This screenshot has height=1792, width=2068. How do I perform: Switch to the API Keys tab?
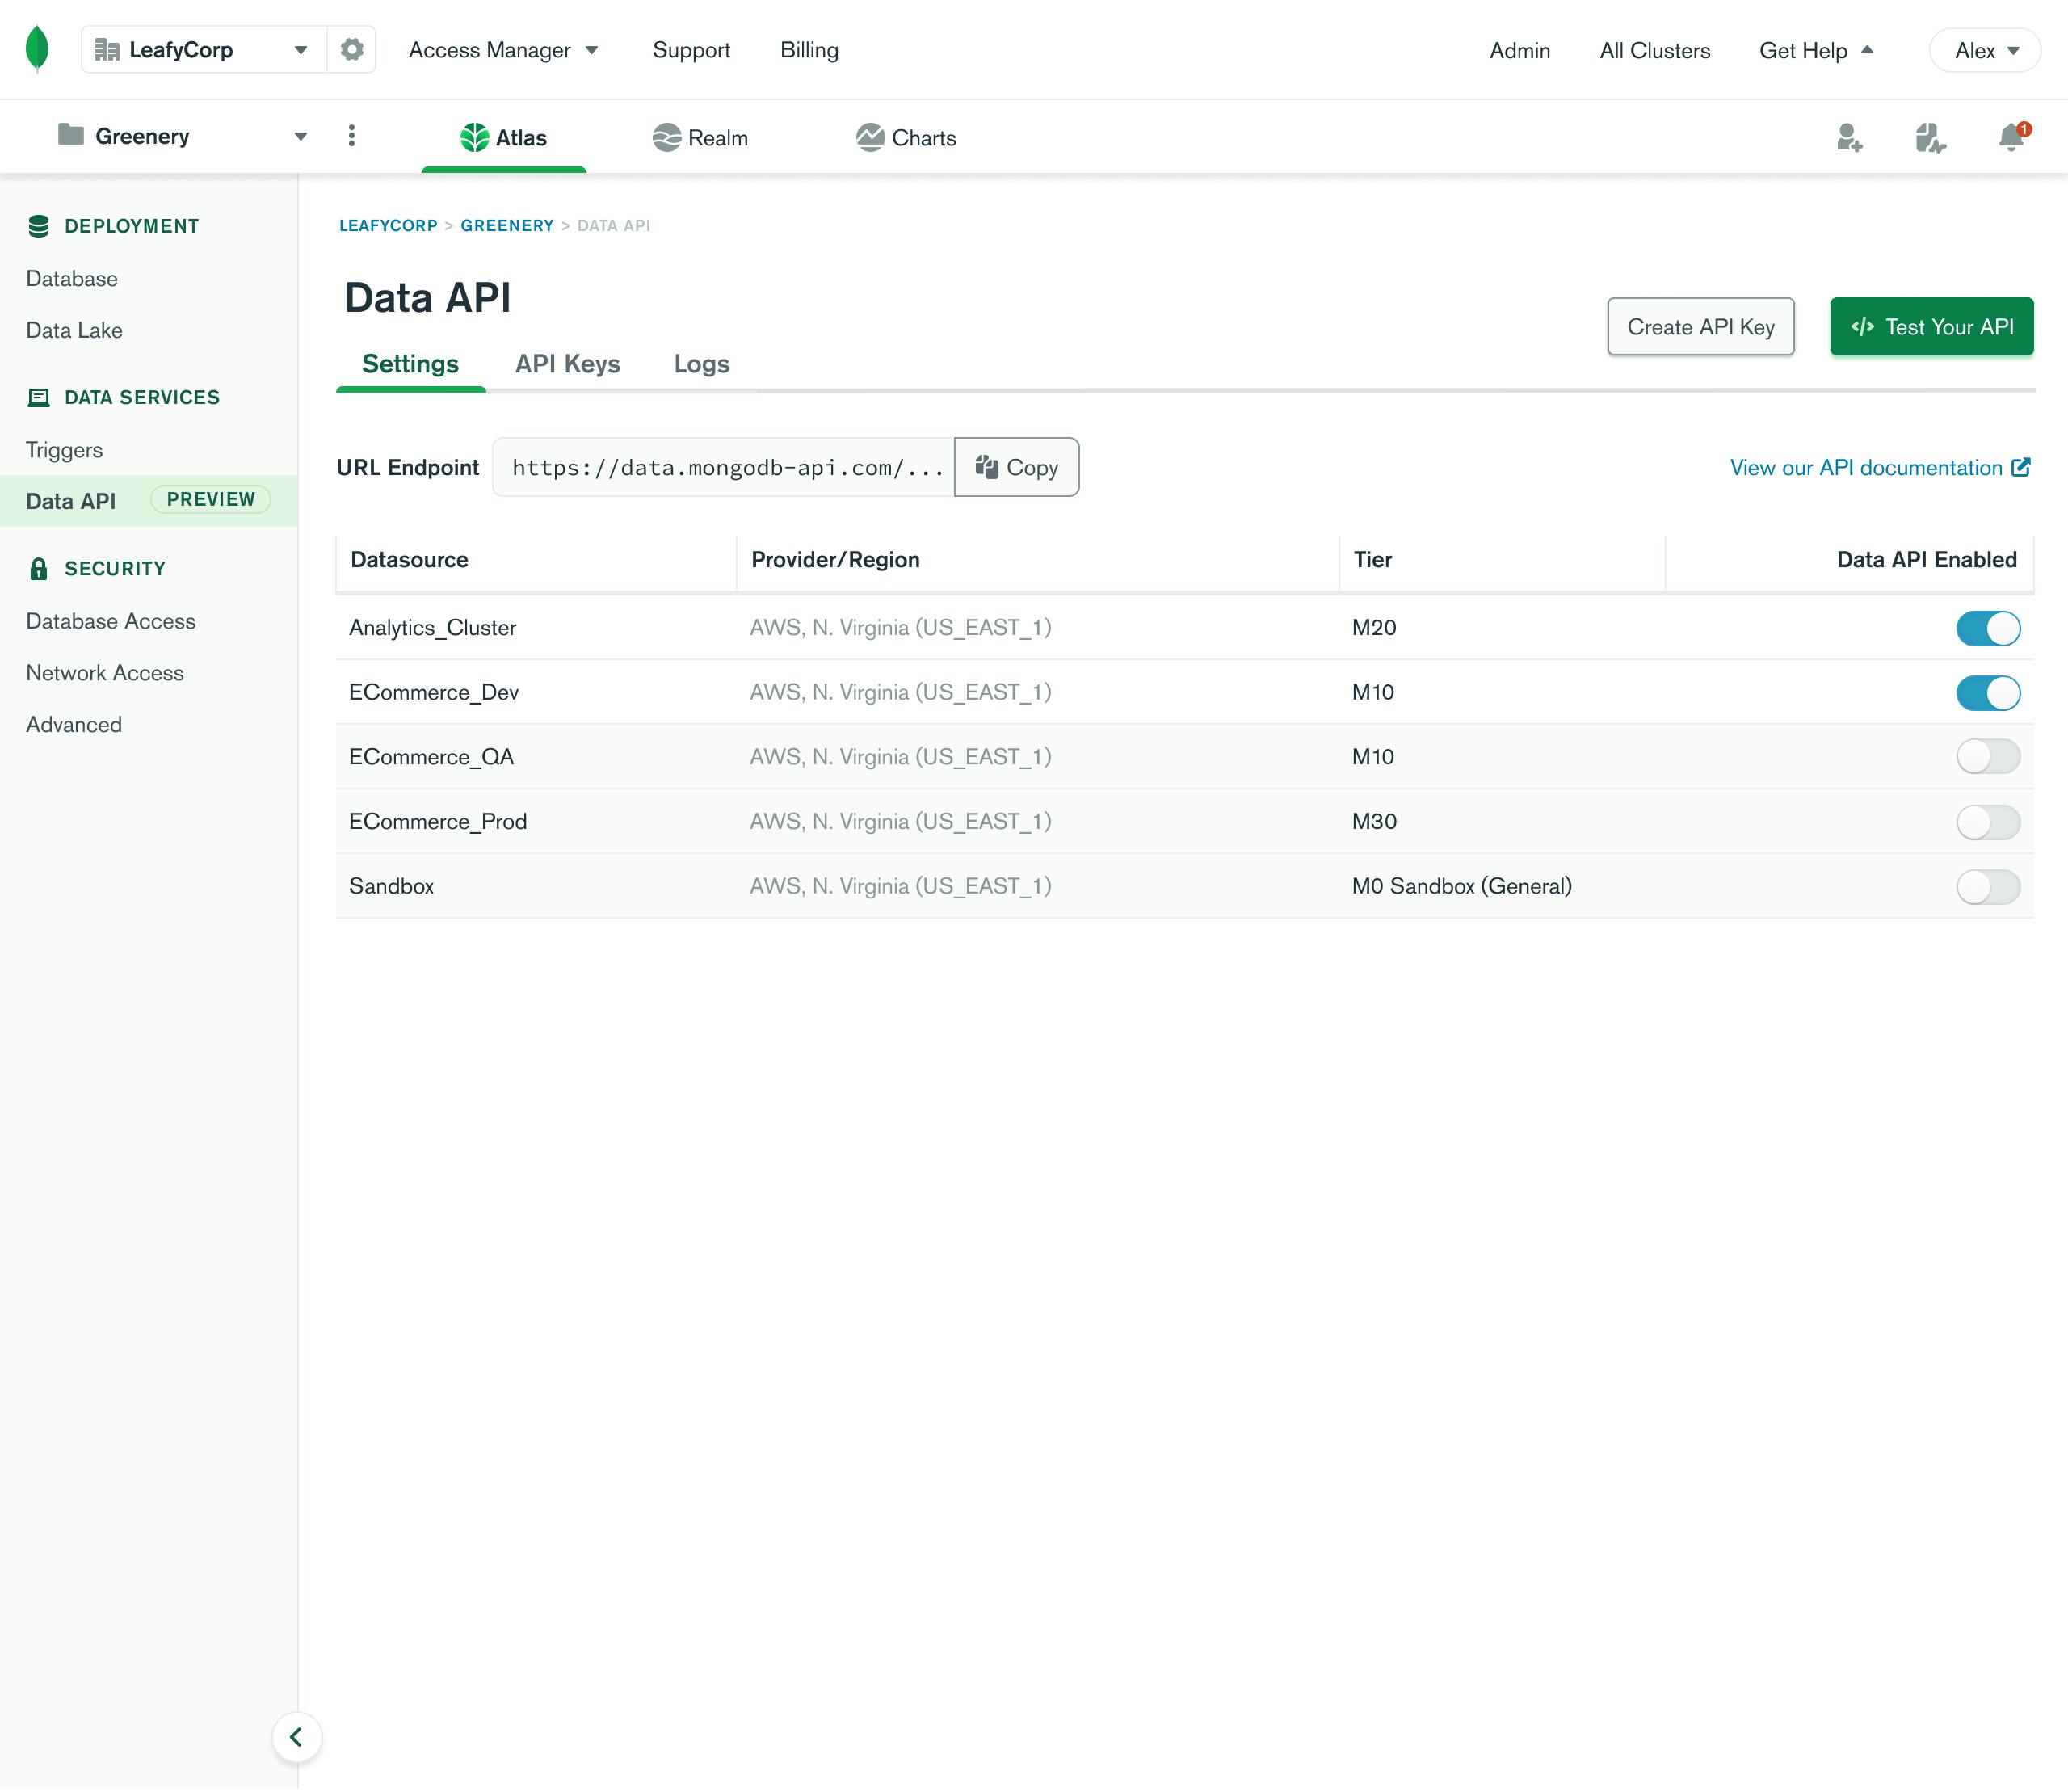click(x=567, y=364)
